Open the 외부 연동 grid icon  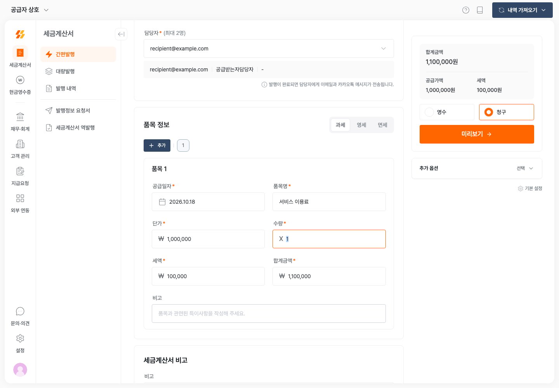click(20, 198)
